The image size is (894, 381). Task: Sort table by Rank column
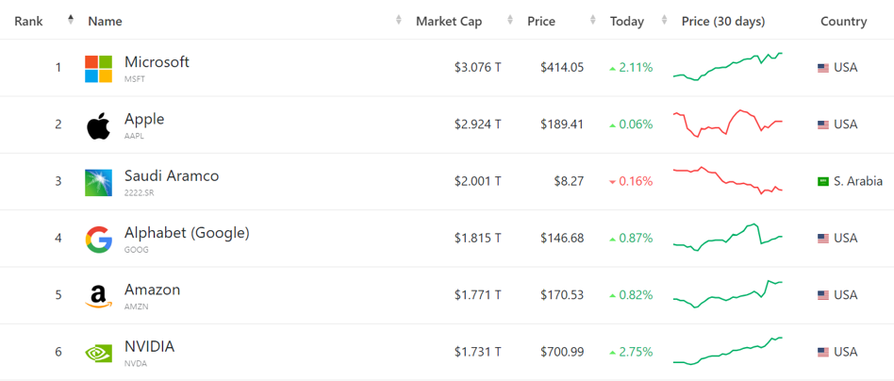(x=29, y=21)
